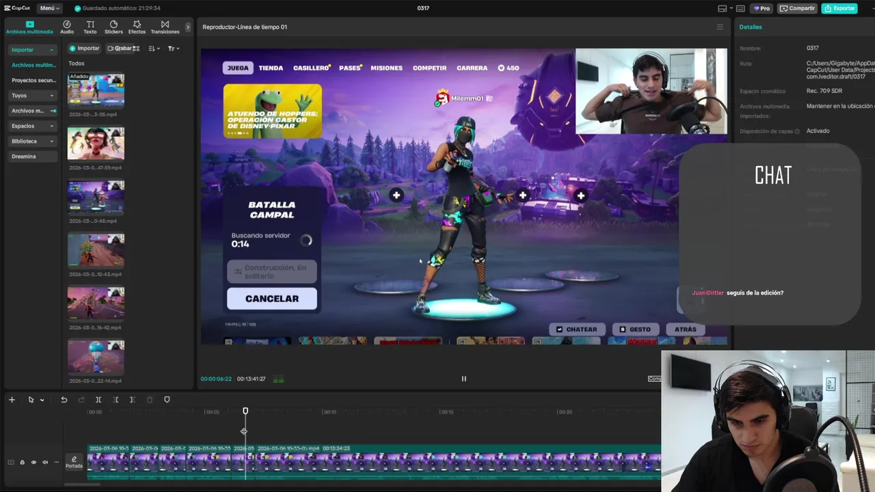The width and height of the screenshot is (875, 492).
Task: Select the clip ending 16-42.mp4
Action: tap(96, 303)
